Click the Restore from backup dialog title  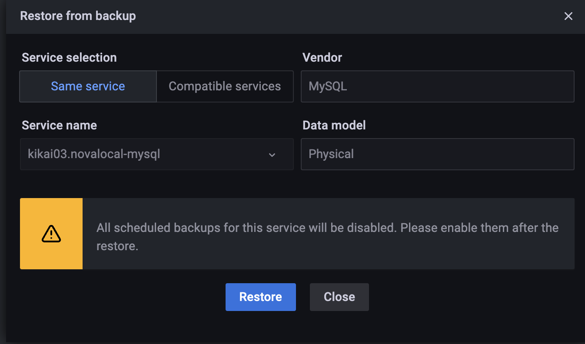78,16
